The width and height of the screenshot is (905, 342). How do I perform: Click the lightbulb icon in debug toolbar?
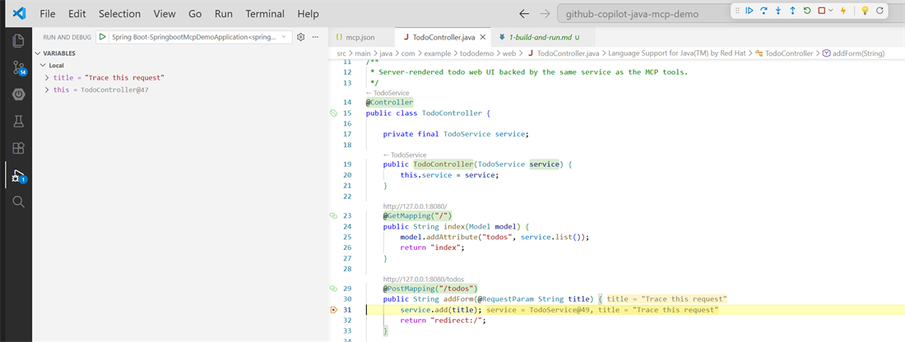pos(865,11)
